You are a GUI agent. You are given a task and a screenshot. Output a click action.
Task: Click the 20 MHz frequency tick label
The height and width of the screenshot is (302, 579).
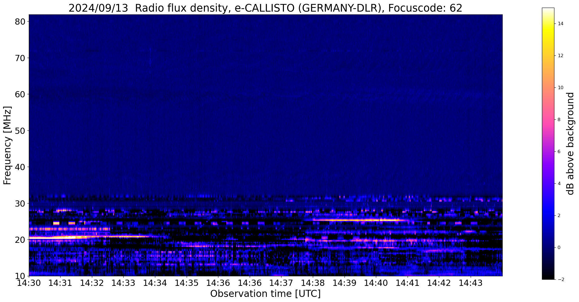tap(21, 240)
